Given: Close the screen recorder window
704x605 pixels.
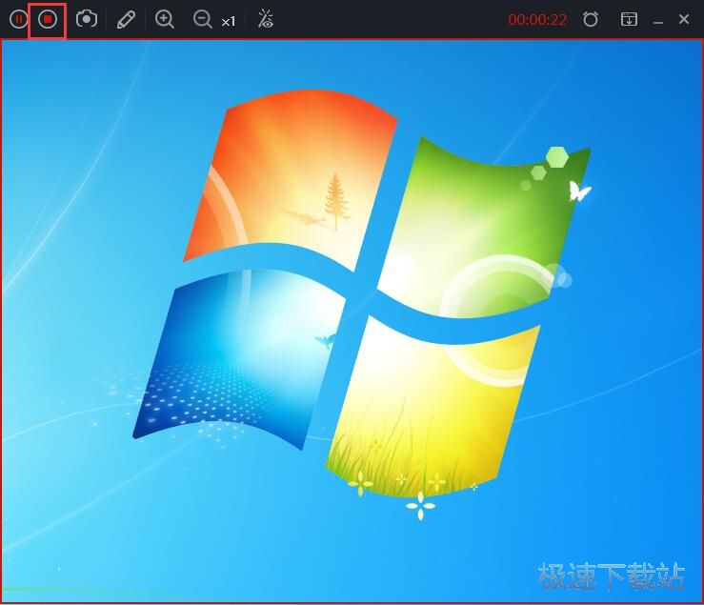Looking at the screenshot, I should tap(684, 19).
